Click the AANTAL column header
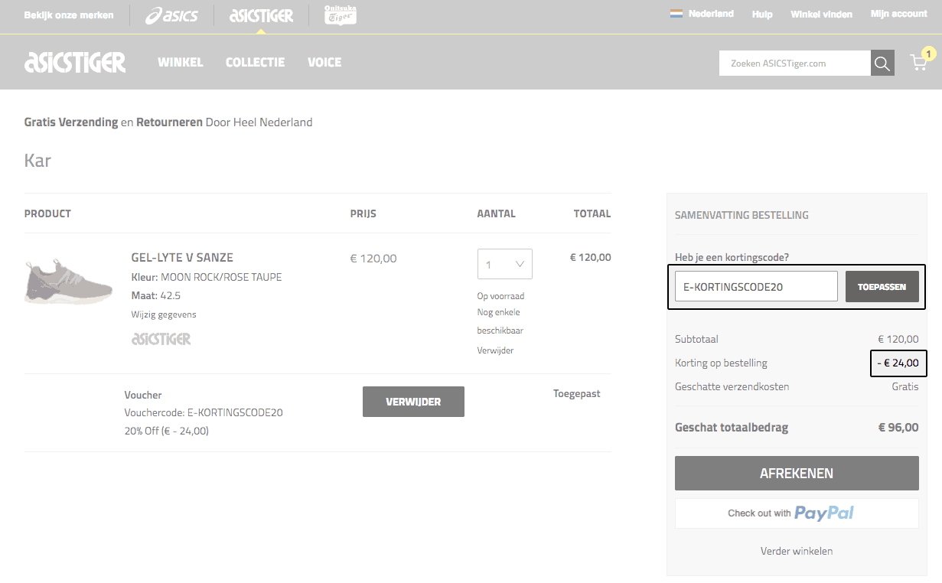This screenshot has height=583, width=942. click(496, 214)
